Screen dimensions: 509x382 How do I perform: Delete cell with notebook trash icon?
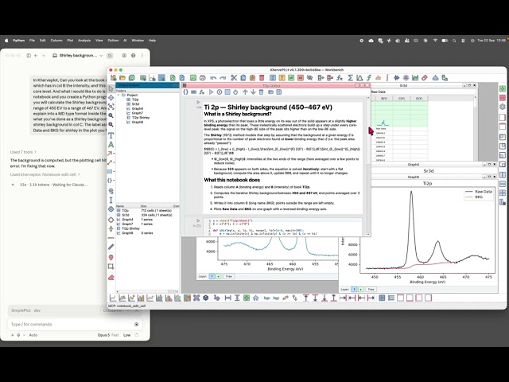262,92
